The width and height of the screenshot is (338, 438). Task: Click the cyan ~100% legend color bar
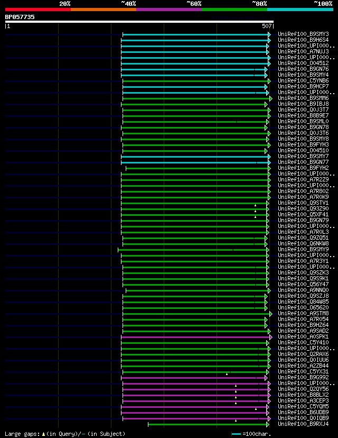(301, 10)
